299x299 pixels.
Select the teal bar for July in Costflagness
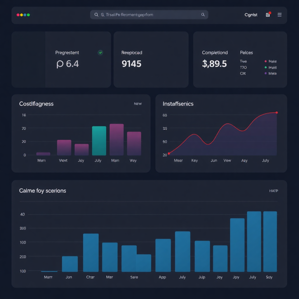[x=99, y=140]
